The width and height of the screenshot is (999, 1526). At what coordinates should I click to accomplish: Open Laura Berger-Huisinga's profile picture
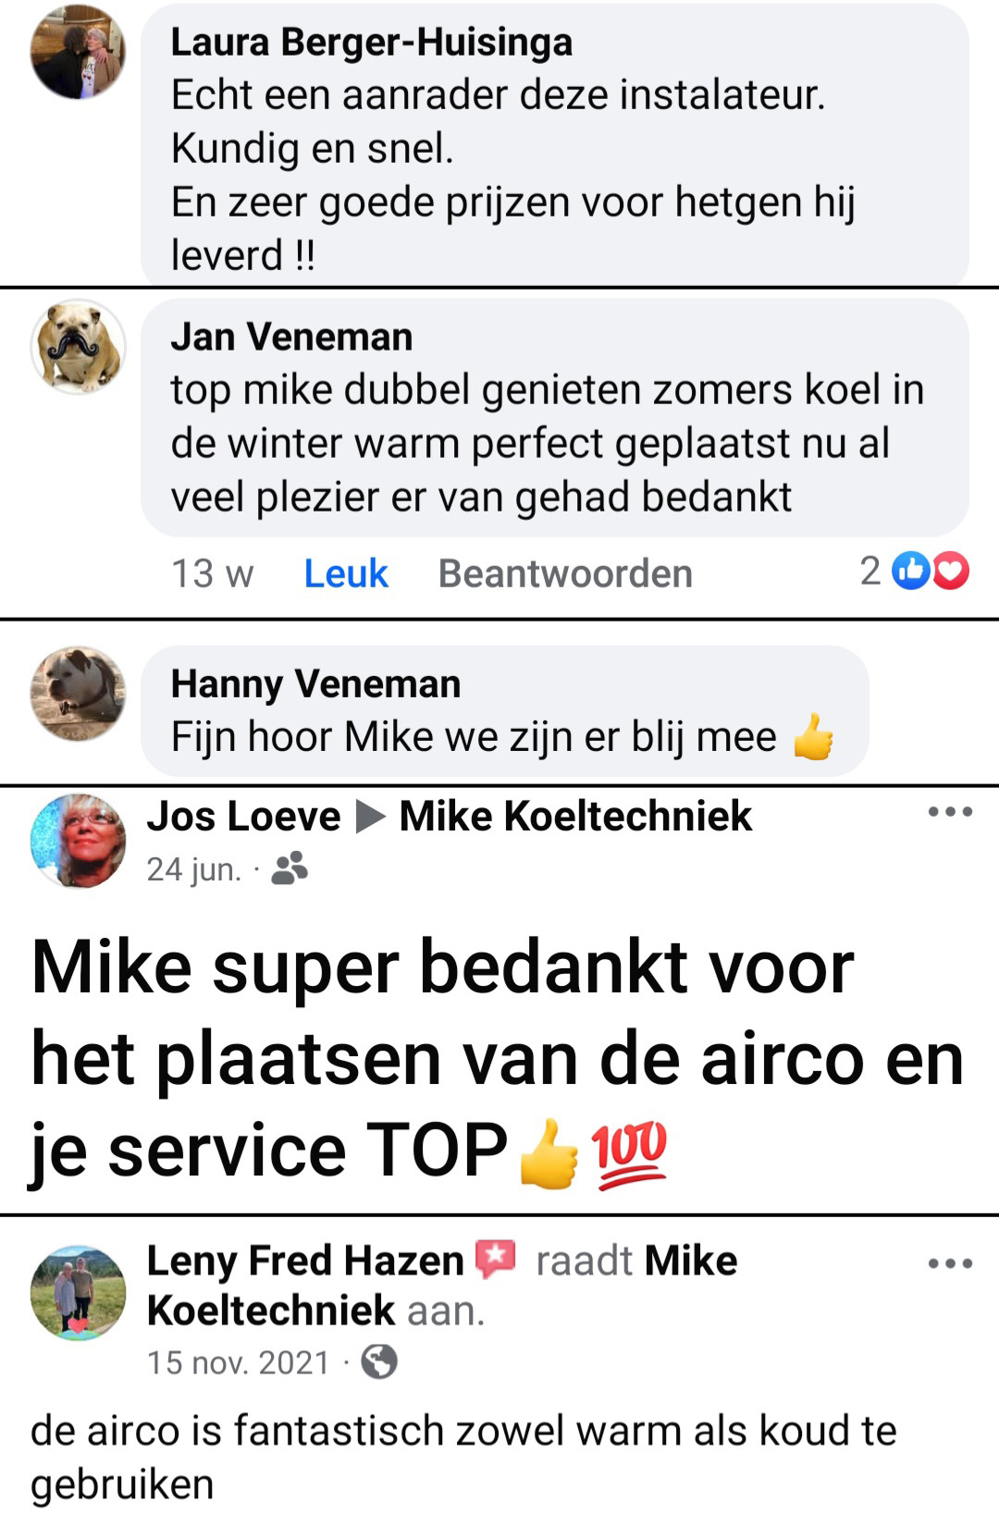click(78, 52)
